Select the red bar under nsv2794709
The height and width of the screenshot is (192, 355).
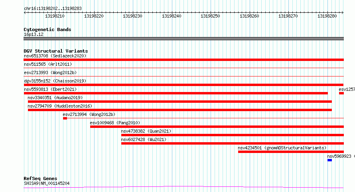click(180, 110)
